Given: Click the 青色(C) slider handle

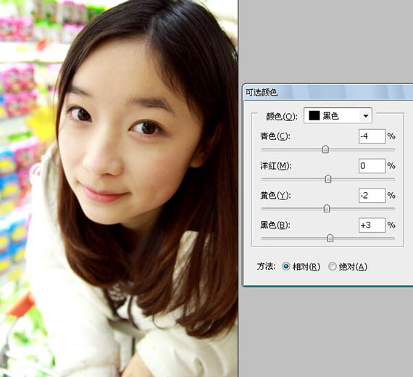Looking at the screenshot, I should (x=325, y=149).
